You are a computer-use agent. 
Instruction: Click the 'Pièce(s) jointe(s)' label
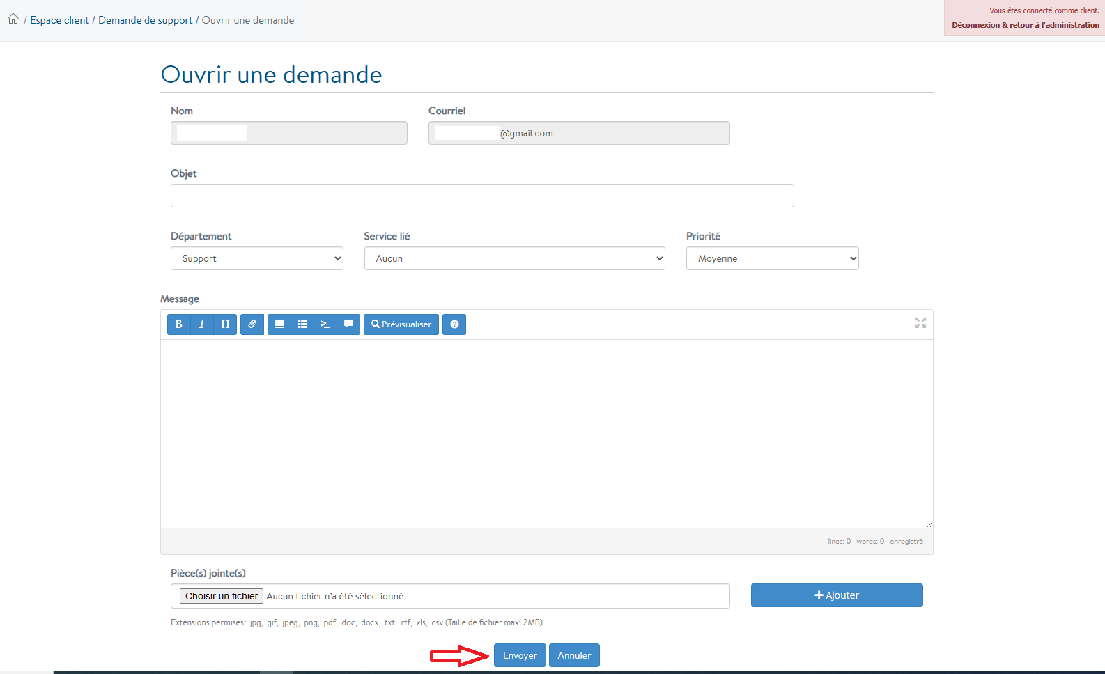208,573
